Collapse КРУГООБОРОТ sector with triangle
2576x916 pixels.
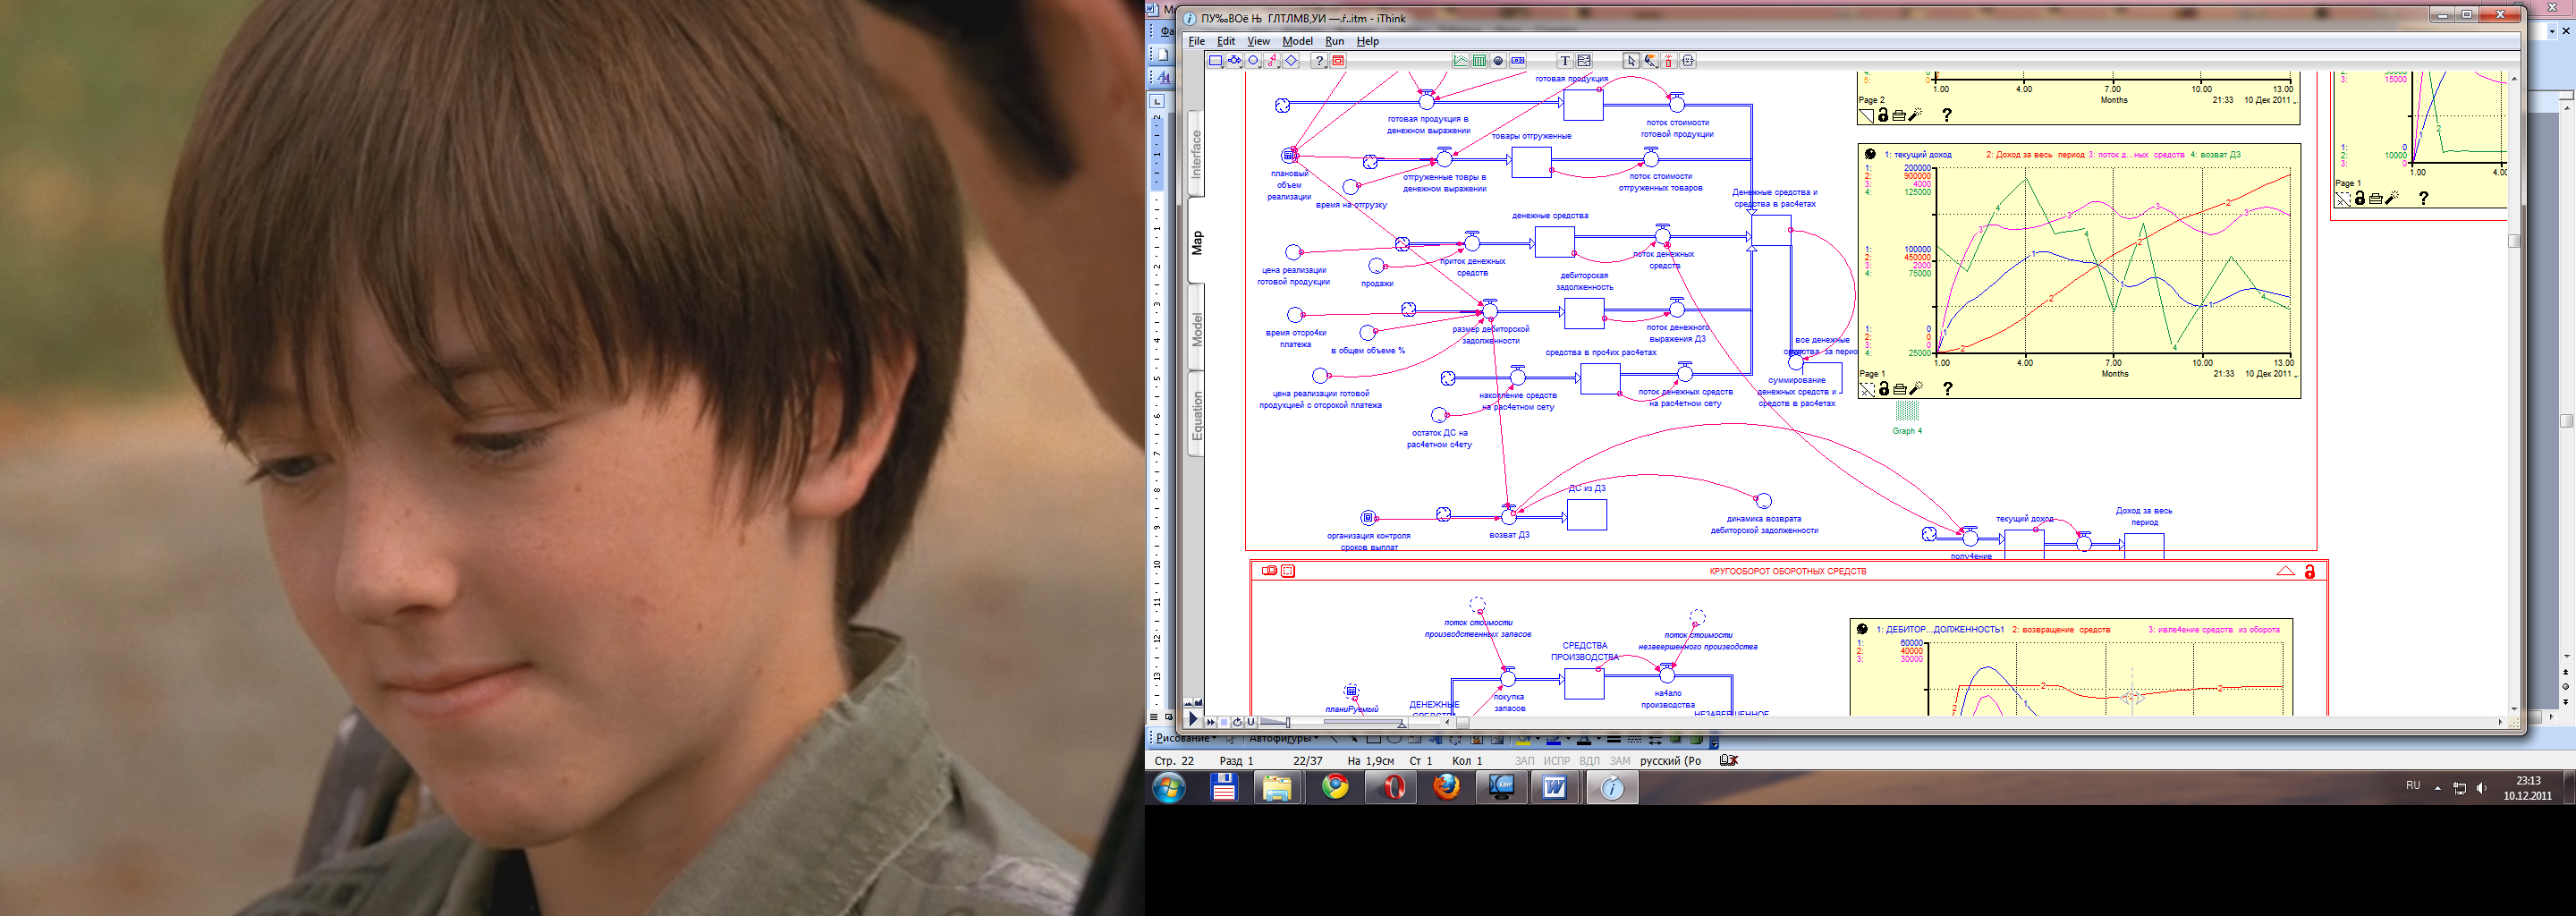2285,571
